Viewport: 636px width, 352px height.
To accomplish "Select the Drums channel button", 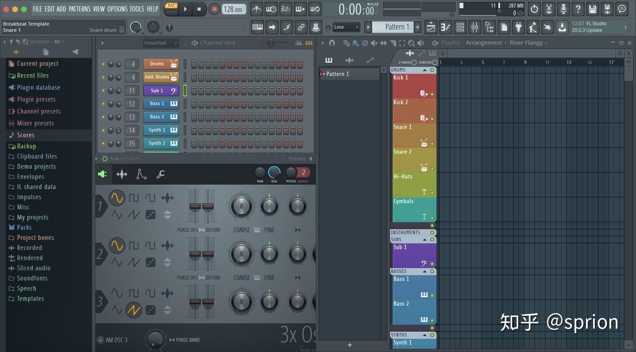I will [x=161, y=64].
